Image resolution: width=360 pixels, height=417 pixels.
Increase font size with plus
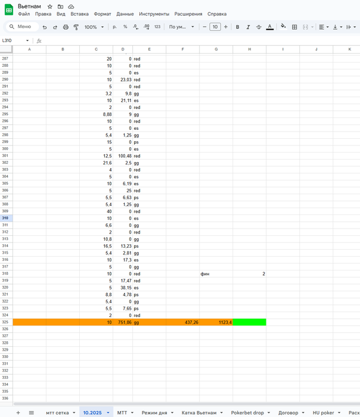point(226,27)
